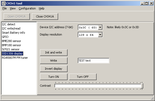Select I2C write/read in the list
The height and width of the screenshot is (101, 155).
[11, 28]
